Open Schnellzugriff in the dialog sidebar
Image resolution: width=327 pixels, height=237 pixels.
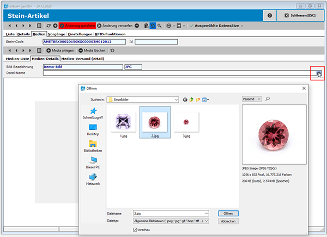[93, 114]
